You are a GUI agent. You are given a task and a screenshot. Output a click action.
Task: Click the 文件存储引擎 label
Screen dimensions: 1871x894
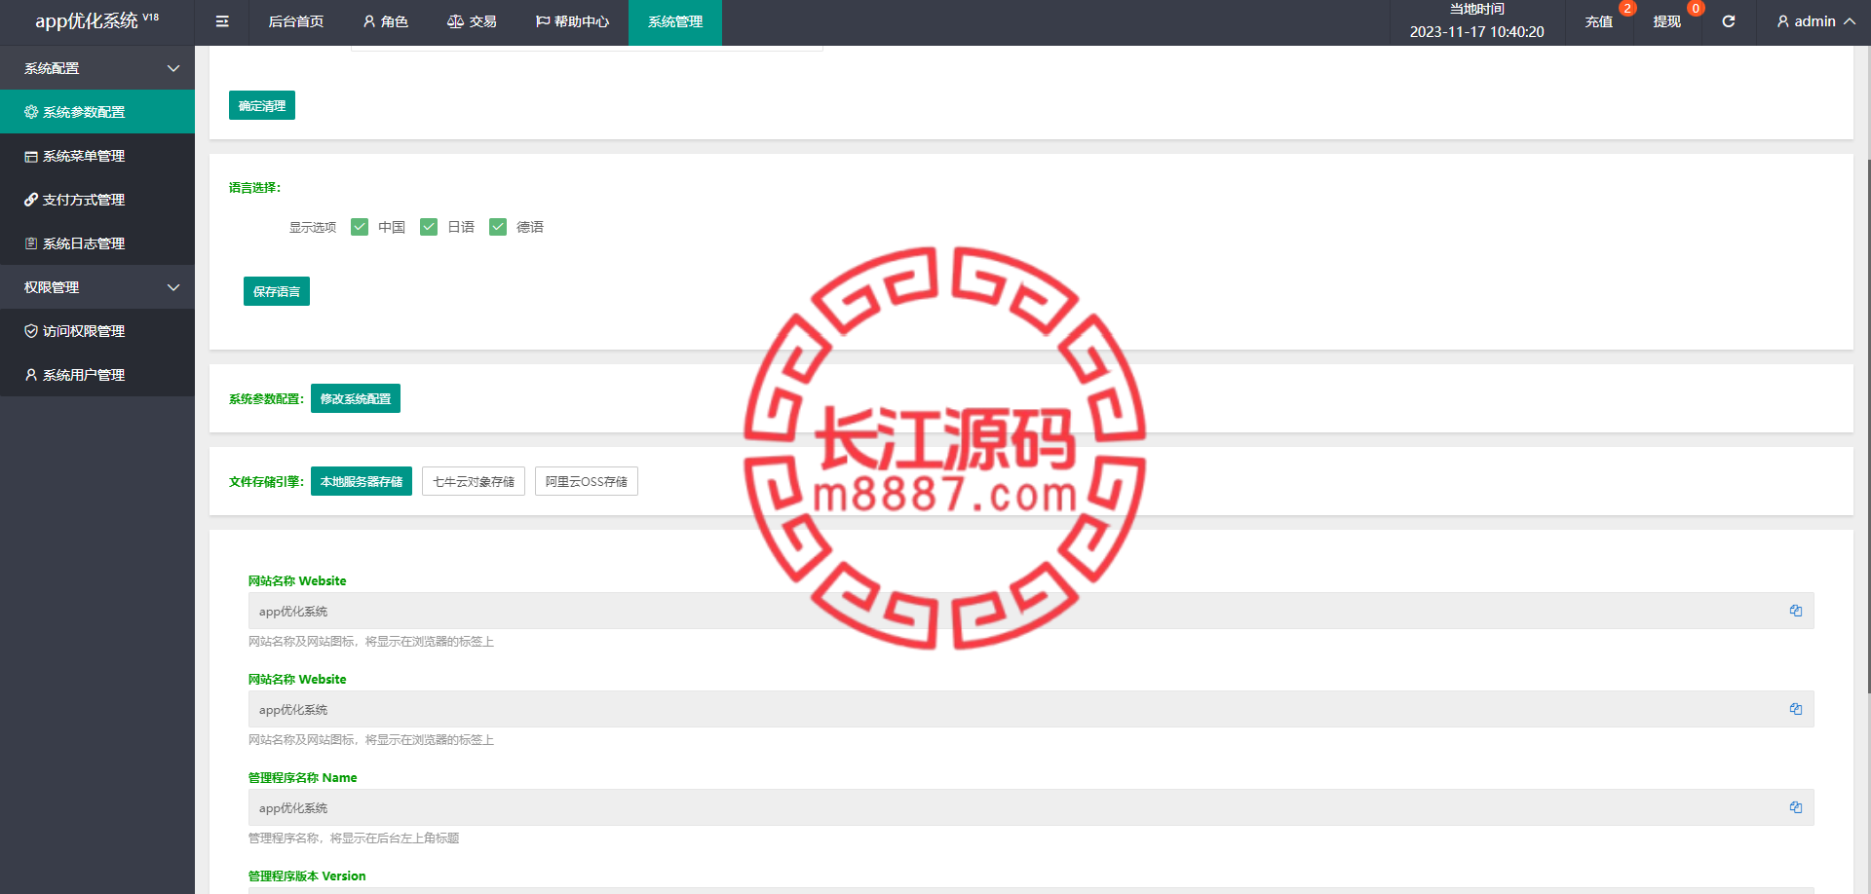266,481
